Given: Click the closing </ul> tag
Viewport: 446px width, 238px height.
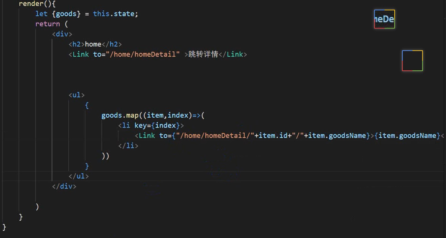Looking at the screenshot, I should coord(79,176).
